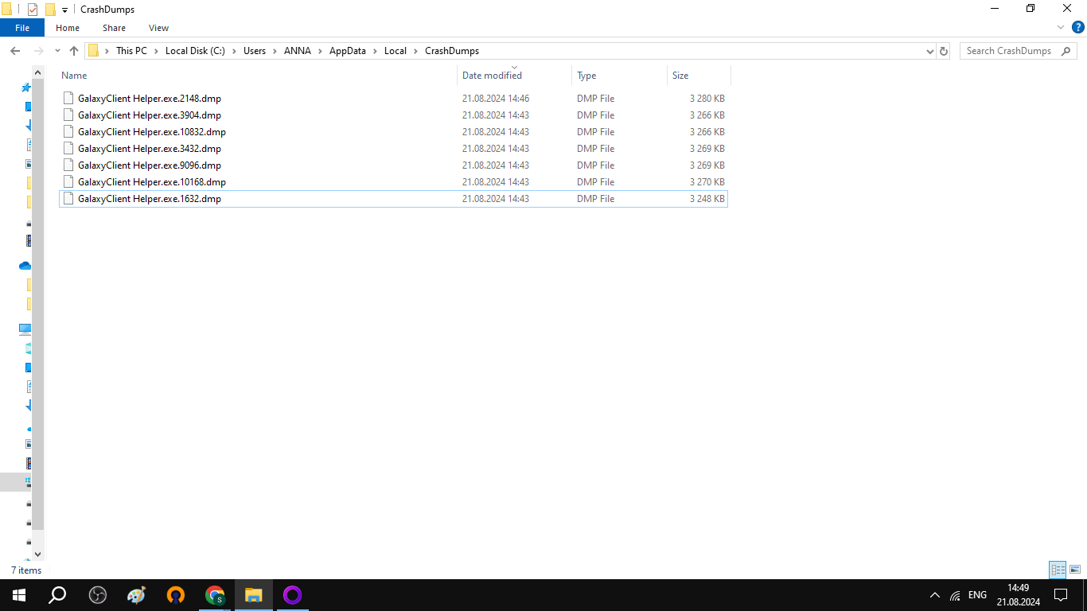Select GalaxyClient Helper.exe.10832.dmp
The image size is (1087, 611).
click(393, 132)
